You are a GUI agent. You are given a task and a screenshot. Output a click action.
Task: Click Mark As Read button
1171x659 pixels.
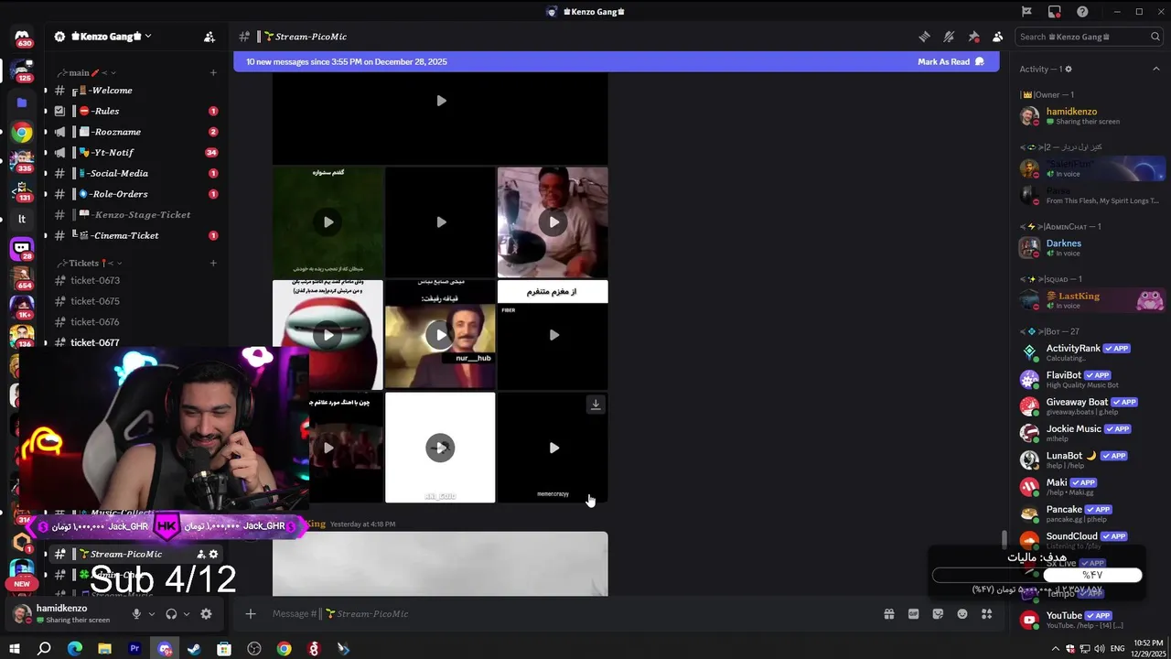coord(951,62)
